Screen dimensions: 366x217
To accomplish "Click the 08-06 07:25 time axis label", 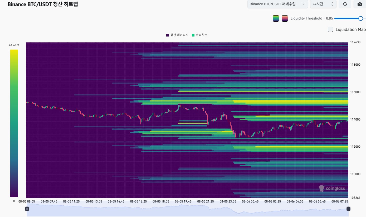I will [340, 201].
